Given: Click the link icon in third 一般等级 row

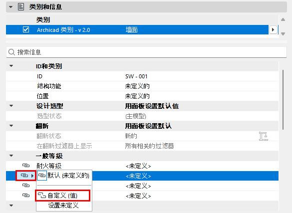Looking at the screenshot, I should coord(26,185).
